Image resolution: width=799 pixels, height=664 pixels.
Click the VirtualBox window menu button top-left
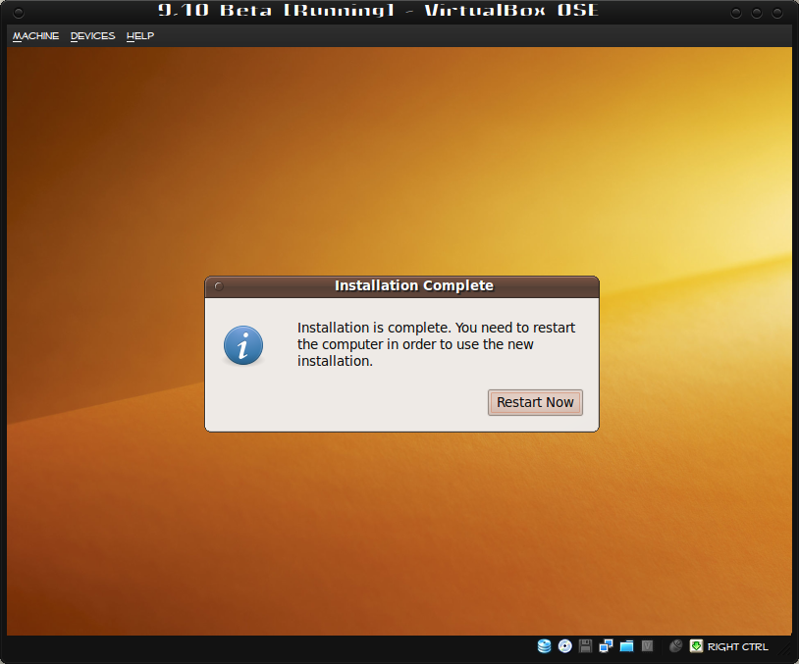pos(19,13)
